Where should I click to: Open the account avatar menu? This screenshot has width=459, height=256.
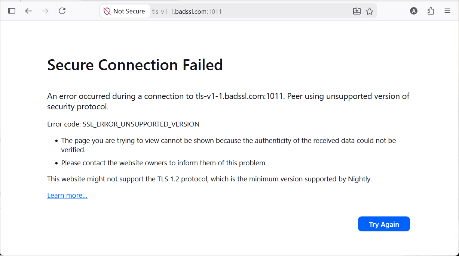tap(414, 11)
